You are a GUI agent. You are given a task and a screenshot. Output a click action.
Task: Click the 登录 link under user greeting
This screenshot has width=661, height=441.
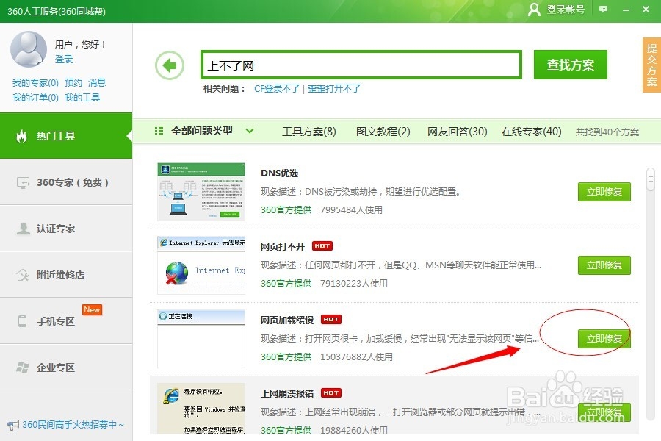tap(64, 59)
